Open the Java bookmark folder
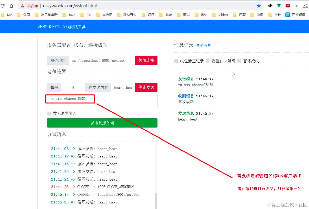This screenshot has height=209, width=309. (69, 15)
